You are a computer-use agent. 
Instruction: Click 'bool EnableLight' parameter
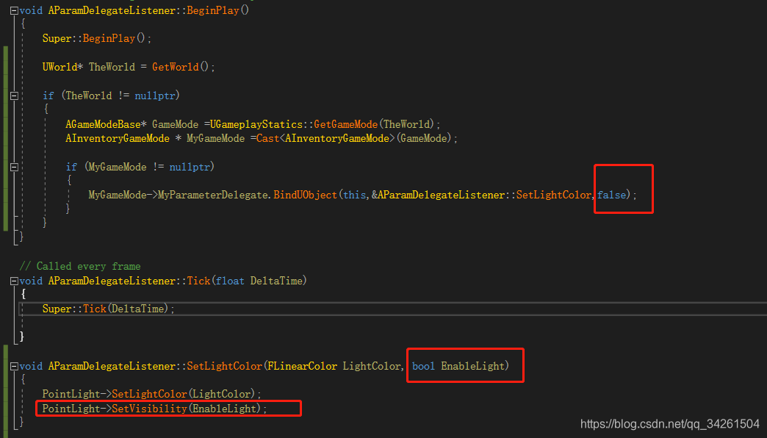(x=458, y=366)
